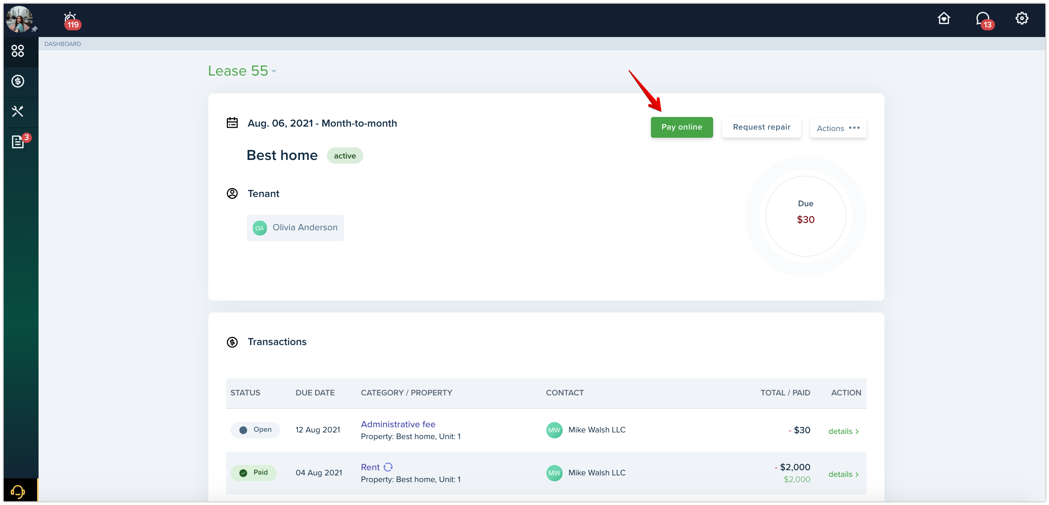This screenshot has height=505, width=1049.
Task: Click the STATUS column header
Action: pyautogui.click(x=245, y=392)
